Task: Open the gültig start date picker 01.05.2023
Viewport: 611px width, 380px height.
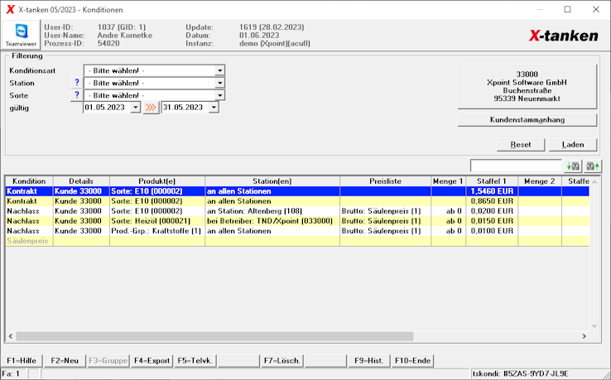Action: (x=135, y=107)
